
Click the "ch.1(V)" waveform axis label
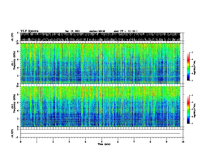(x=12, y=37)
